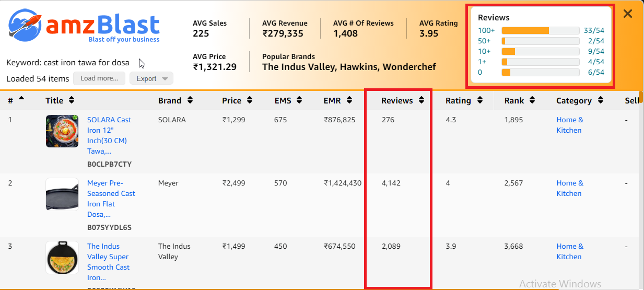This screenshot has height=290, width=644.
Task: Select the 1+ reviews filter label
Action: (482, 62)
